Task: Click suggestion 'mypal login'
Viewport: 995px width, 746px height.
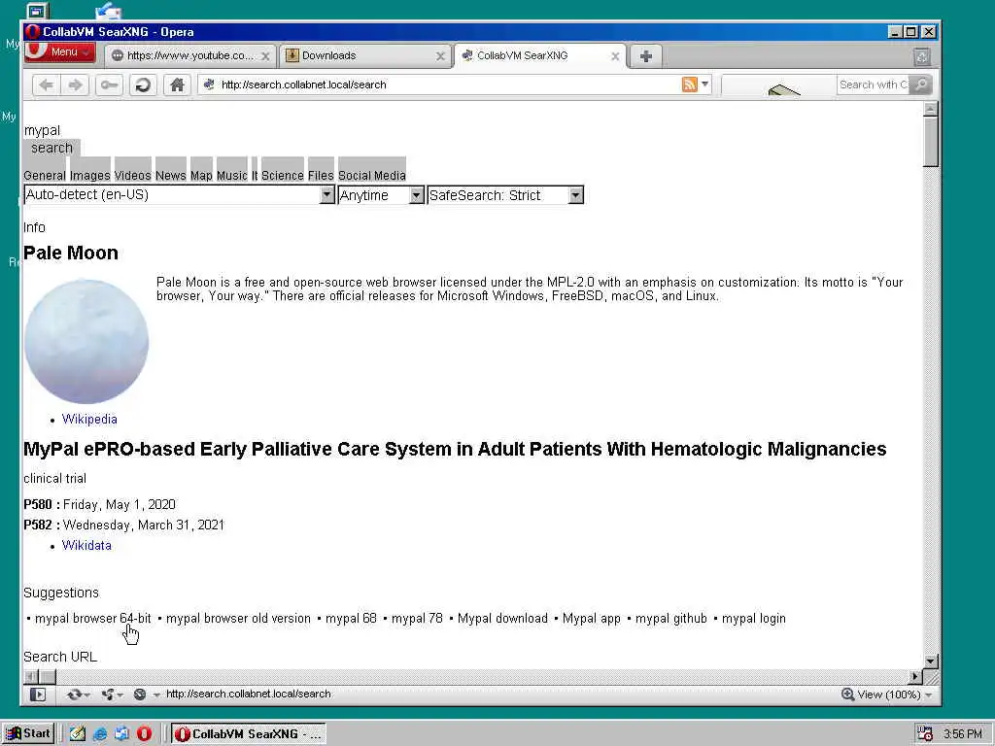Action: tap(754, 619)
